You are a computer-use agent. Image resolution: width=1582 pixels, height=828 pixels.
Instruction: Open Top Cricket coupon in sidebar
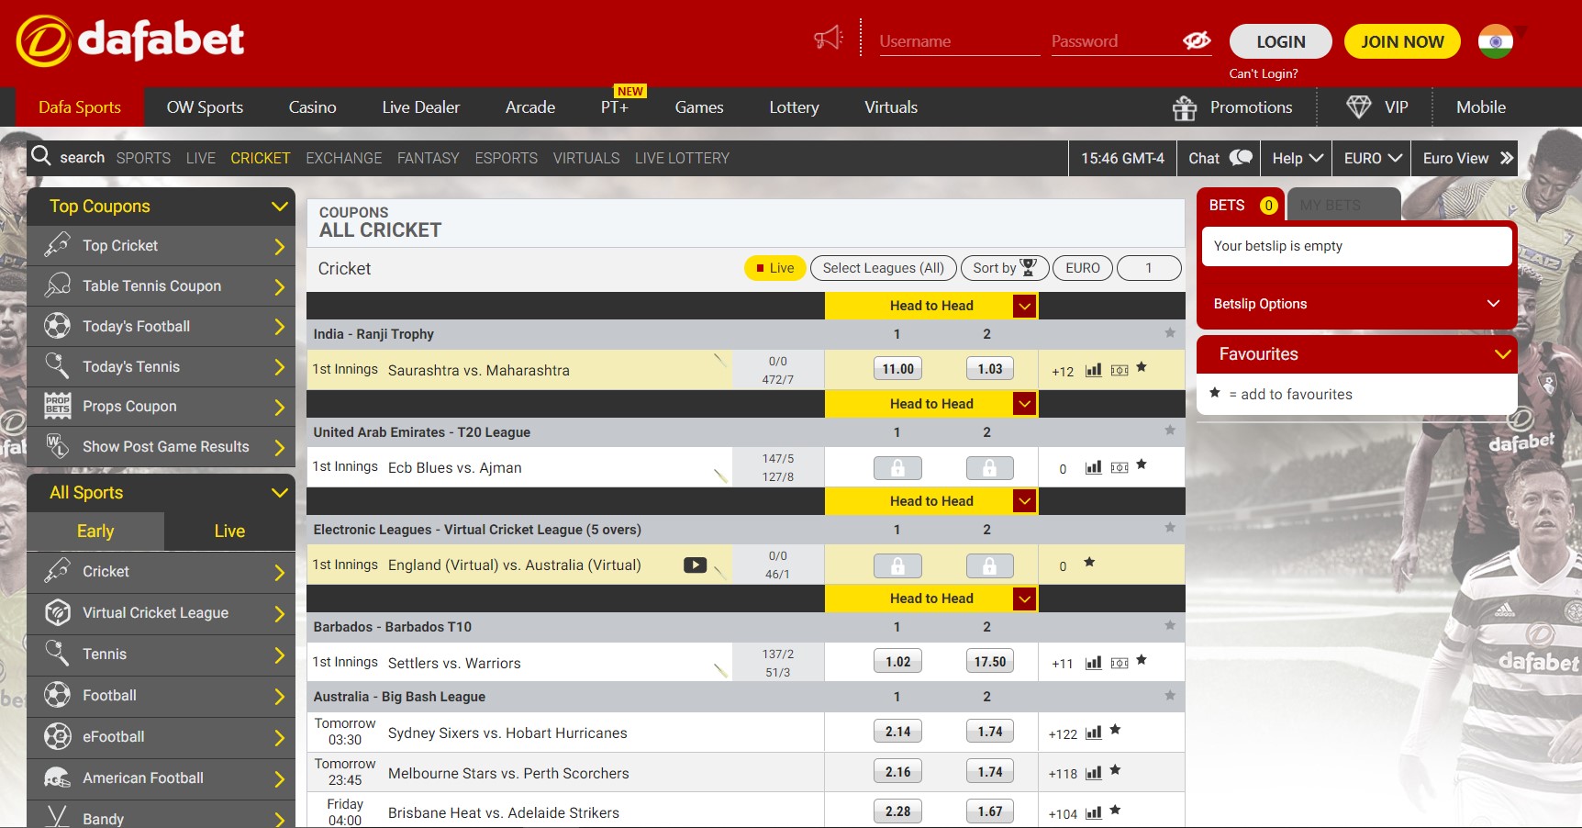point(162,246)
